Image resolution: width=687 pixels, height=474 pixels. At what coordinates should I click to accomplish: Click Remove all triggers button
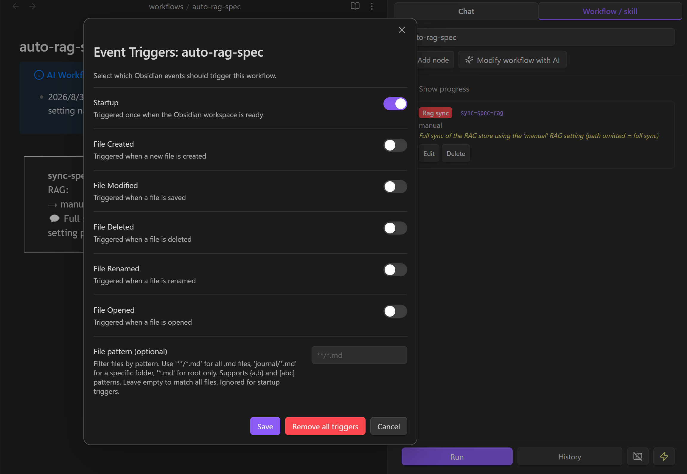tap(325, 426)
